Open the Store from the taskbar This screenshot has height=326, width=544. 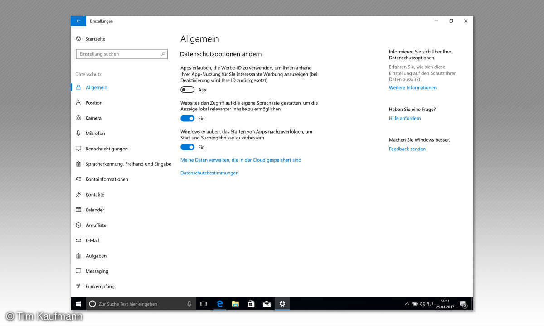click(x=251, y=304)
